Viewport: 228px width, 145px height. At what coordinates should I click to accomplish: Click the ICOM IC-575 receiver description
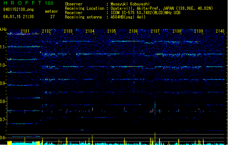(145, 13)
